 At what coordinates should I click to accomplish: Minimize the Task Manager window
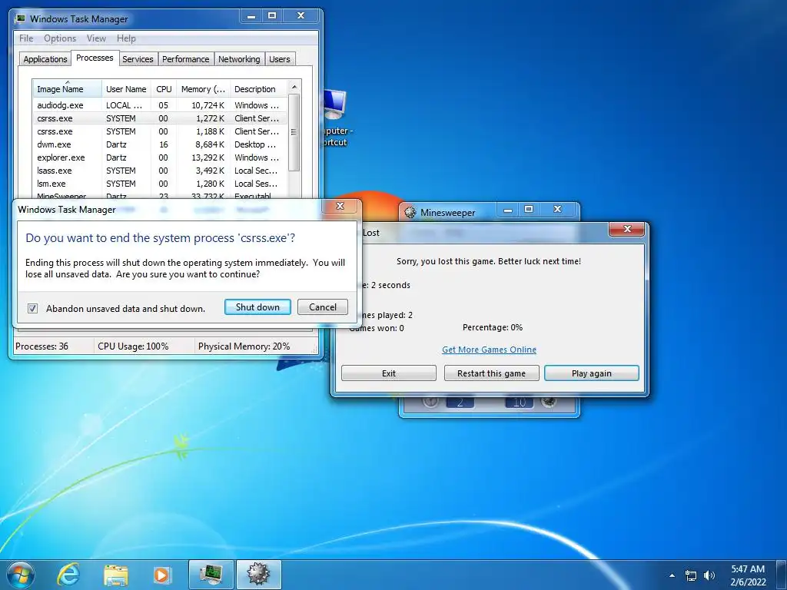pyautogui.click(x=251, y=16)
